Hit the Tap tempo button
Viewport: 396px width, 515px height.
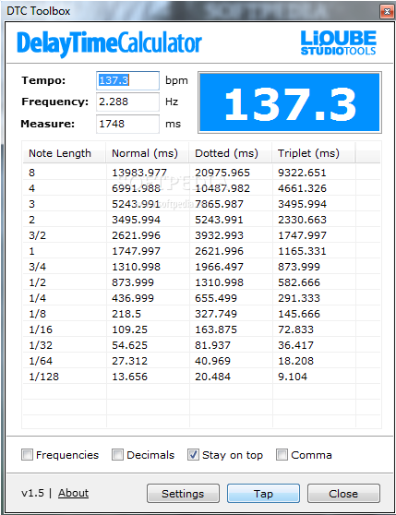263,494
